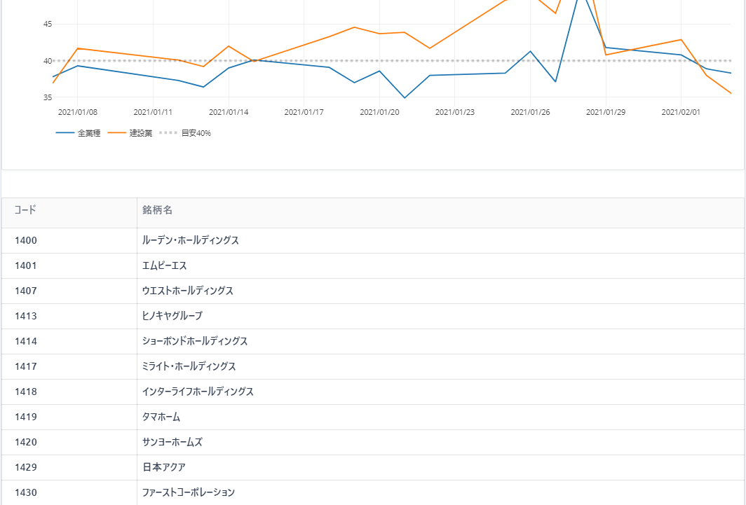
Task: Open the ウエストホールディングス entry
Action: coord(187,291)
